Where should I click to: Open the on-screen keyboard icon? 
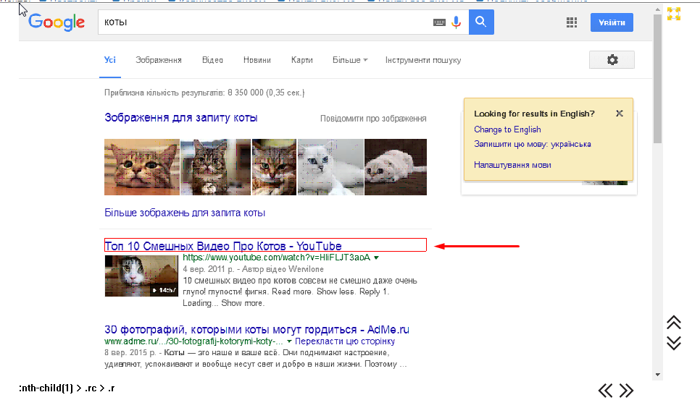(x=439, y=22)
